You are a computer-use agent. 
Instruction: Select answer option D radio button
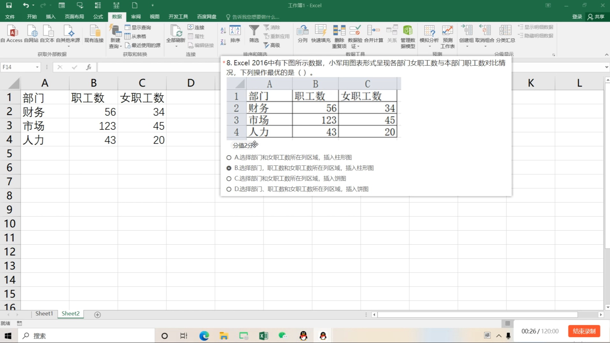click(229, 189)
